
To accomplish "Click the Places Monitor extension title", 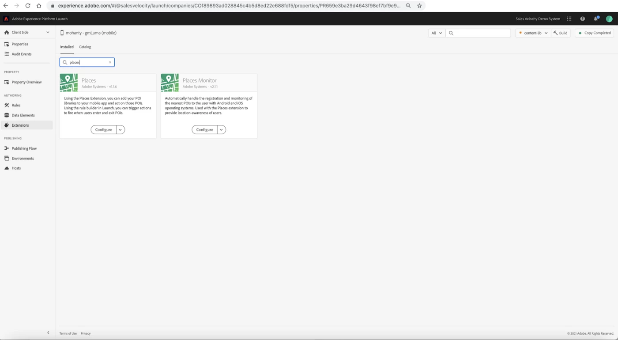I will tap(200, 80).
